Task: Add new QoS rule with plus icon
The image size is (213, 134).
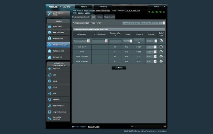Action: pos(161,41)
